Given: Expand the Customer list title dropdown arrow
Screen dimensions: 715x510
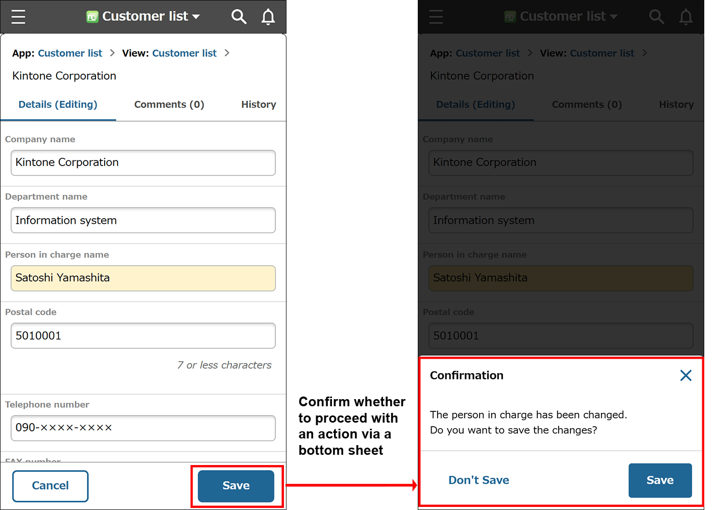Looking at the screenshot, I should (x=196, y=17).
